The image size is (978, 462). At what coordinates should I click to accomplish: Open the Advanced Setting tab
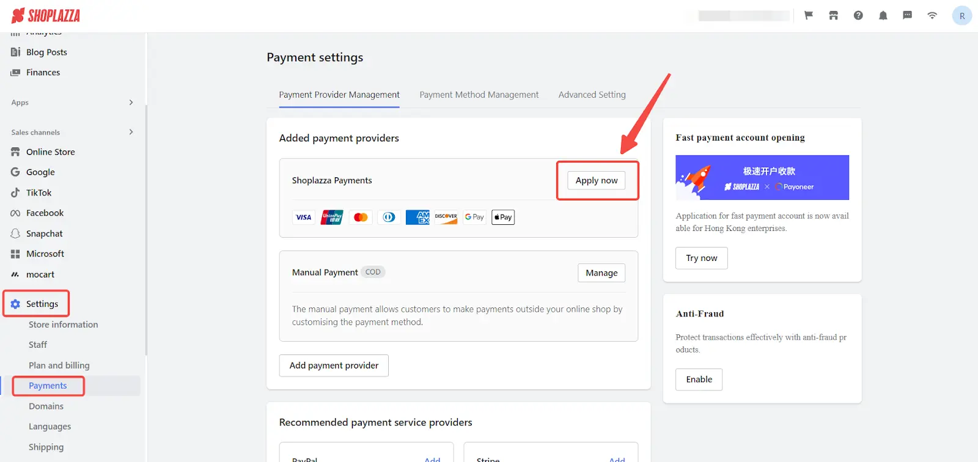592,95
